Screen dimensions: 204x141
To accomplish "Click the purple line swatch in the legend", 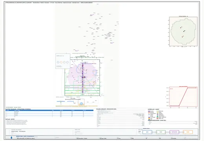I will pos(149,111).
